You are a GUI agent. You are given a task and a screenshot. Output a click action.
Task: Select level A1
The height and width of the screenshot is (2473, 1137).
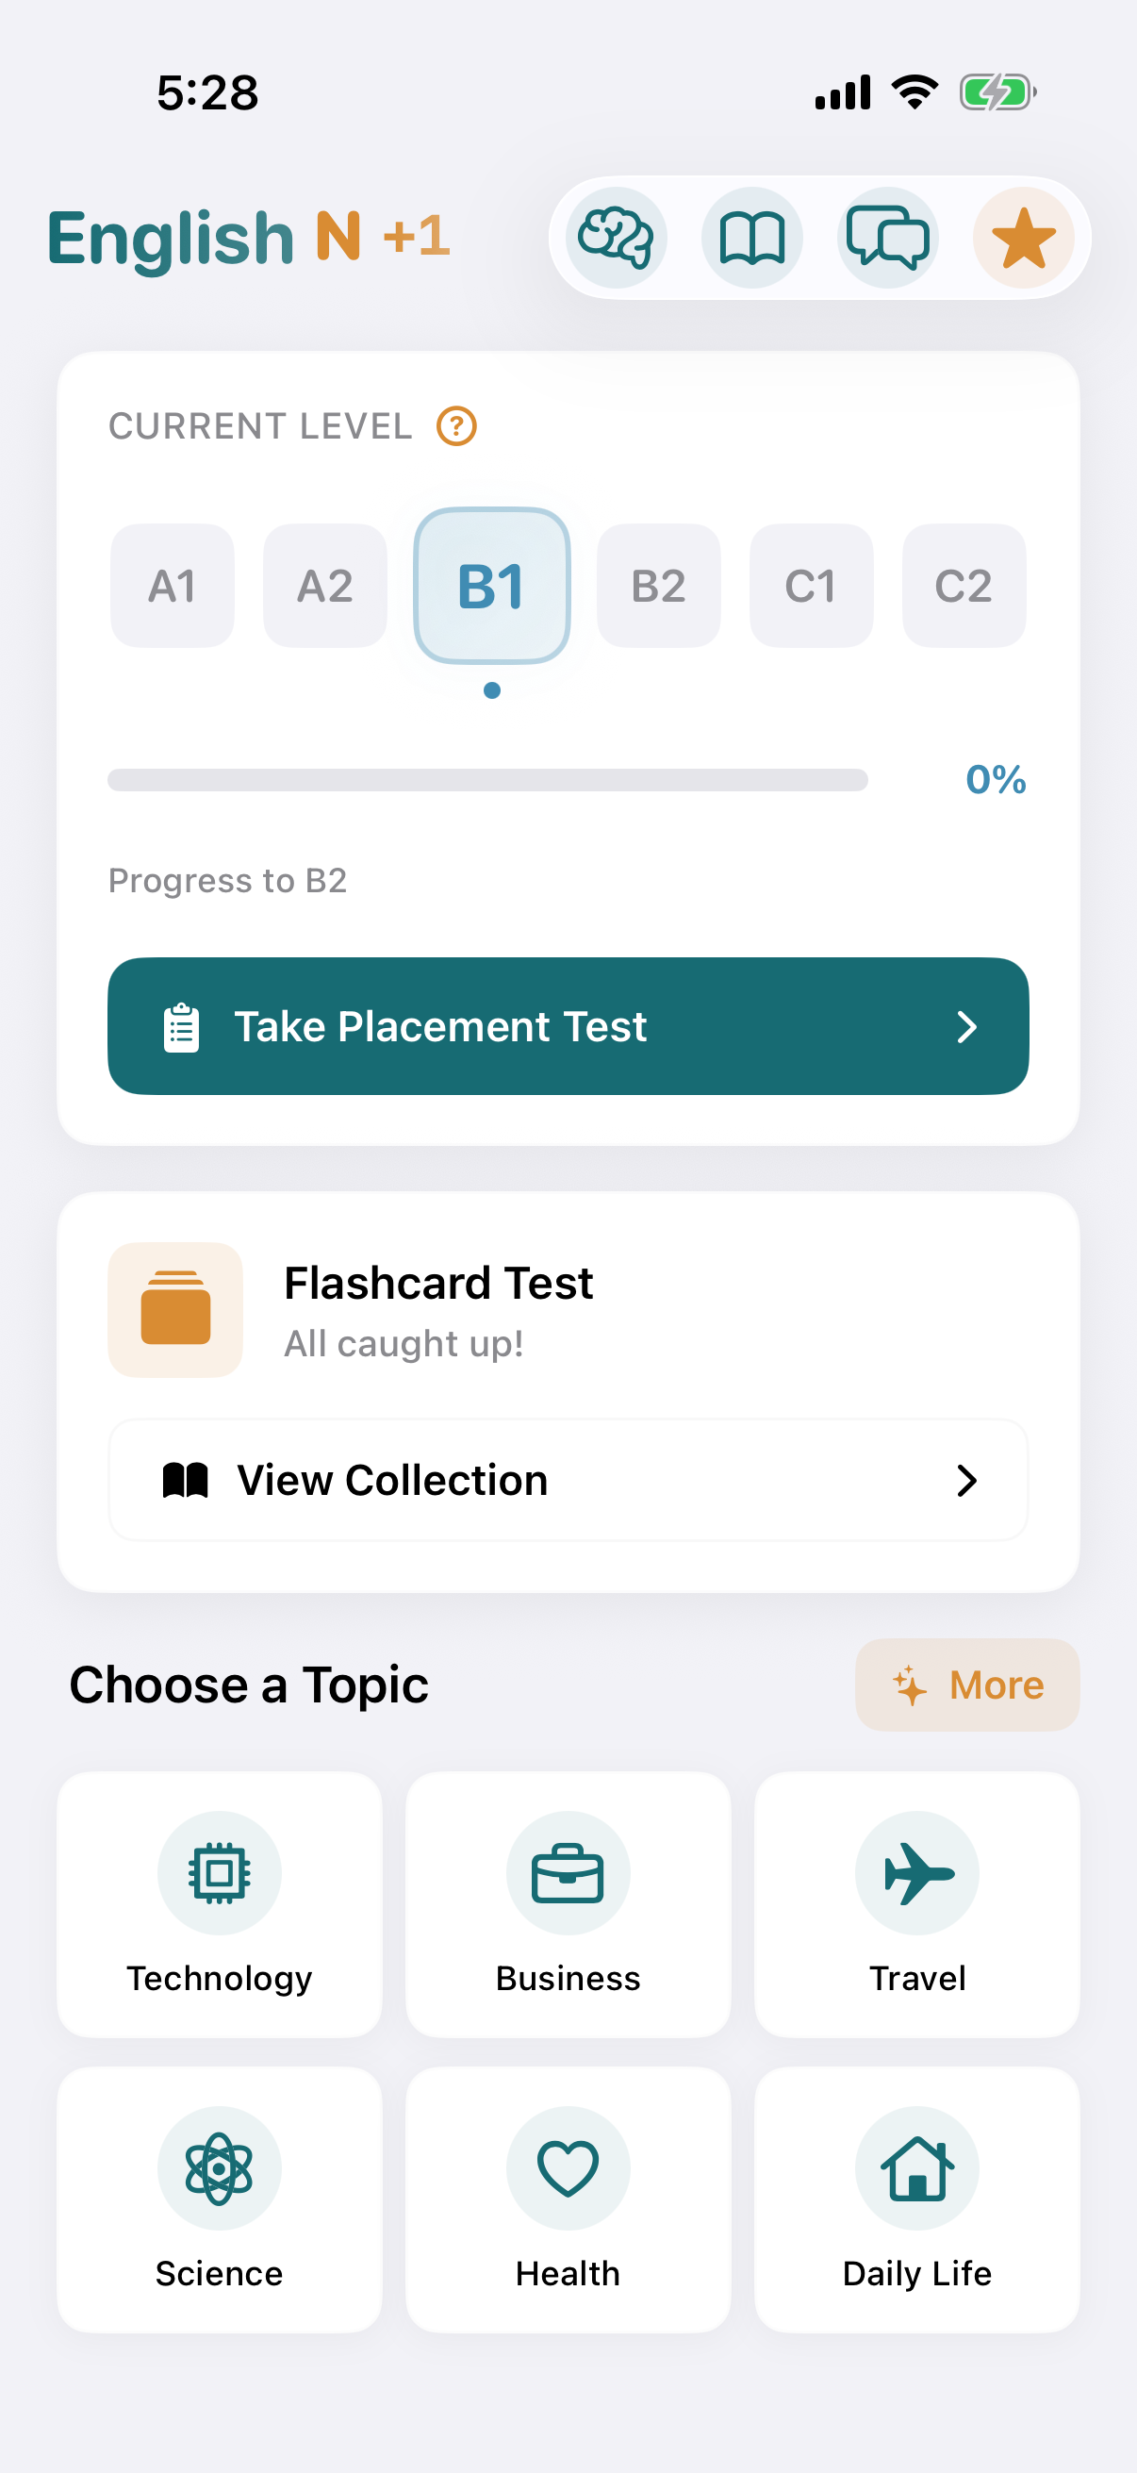173,586
